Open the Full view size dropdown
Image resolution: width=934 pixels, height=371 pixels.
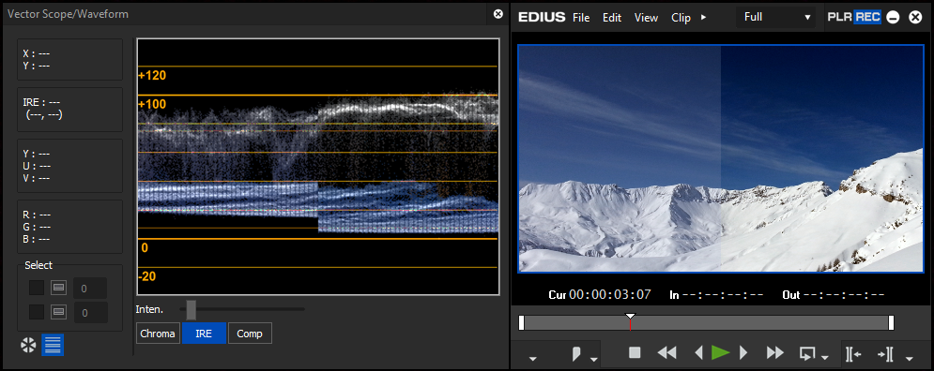pyautogui.click(x=776, y=17)
